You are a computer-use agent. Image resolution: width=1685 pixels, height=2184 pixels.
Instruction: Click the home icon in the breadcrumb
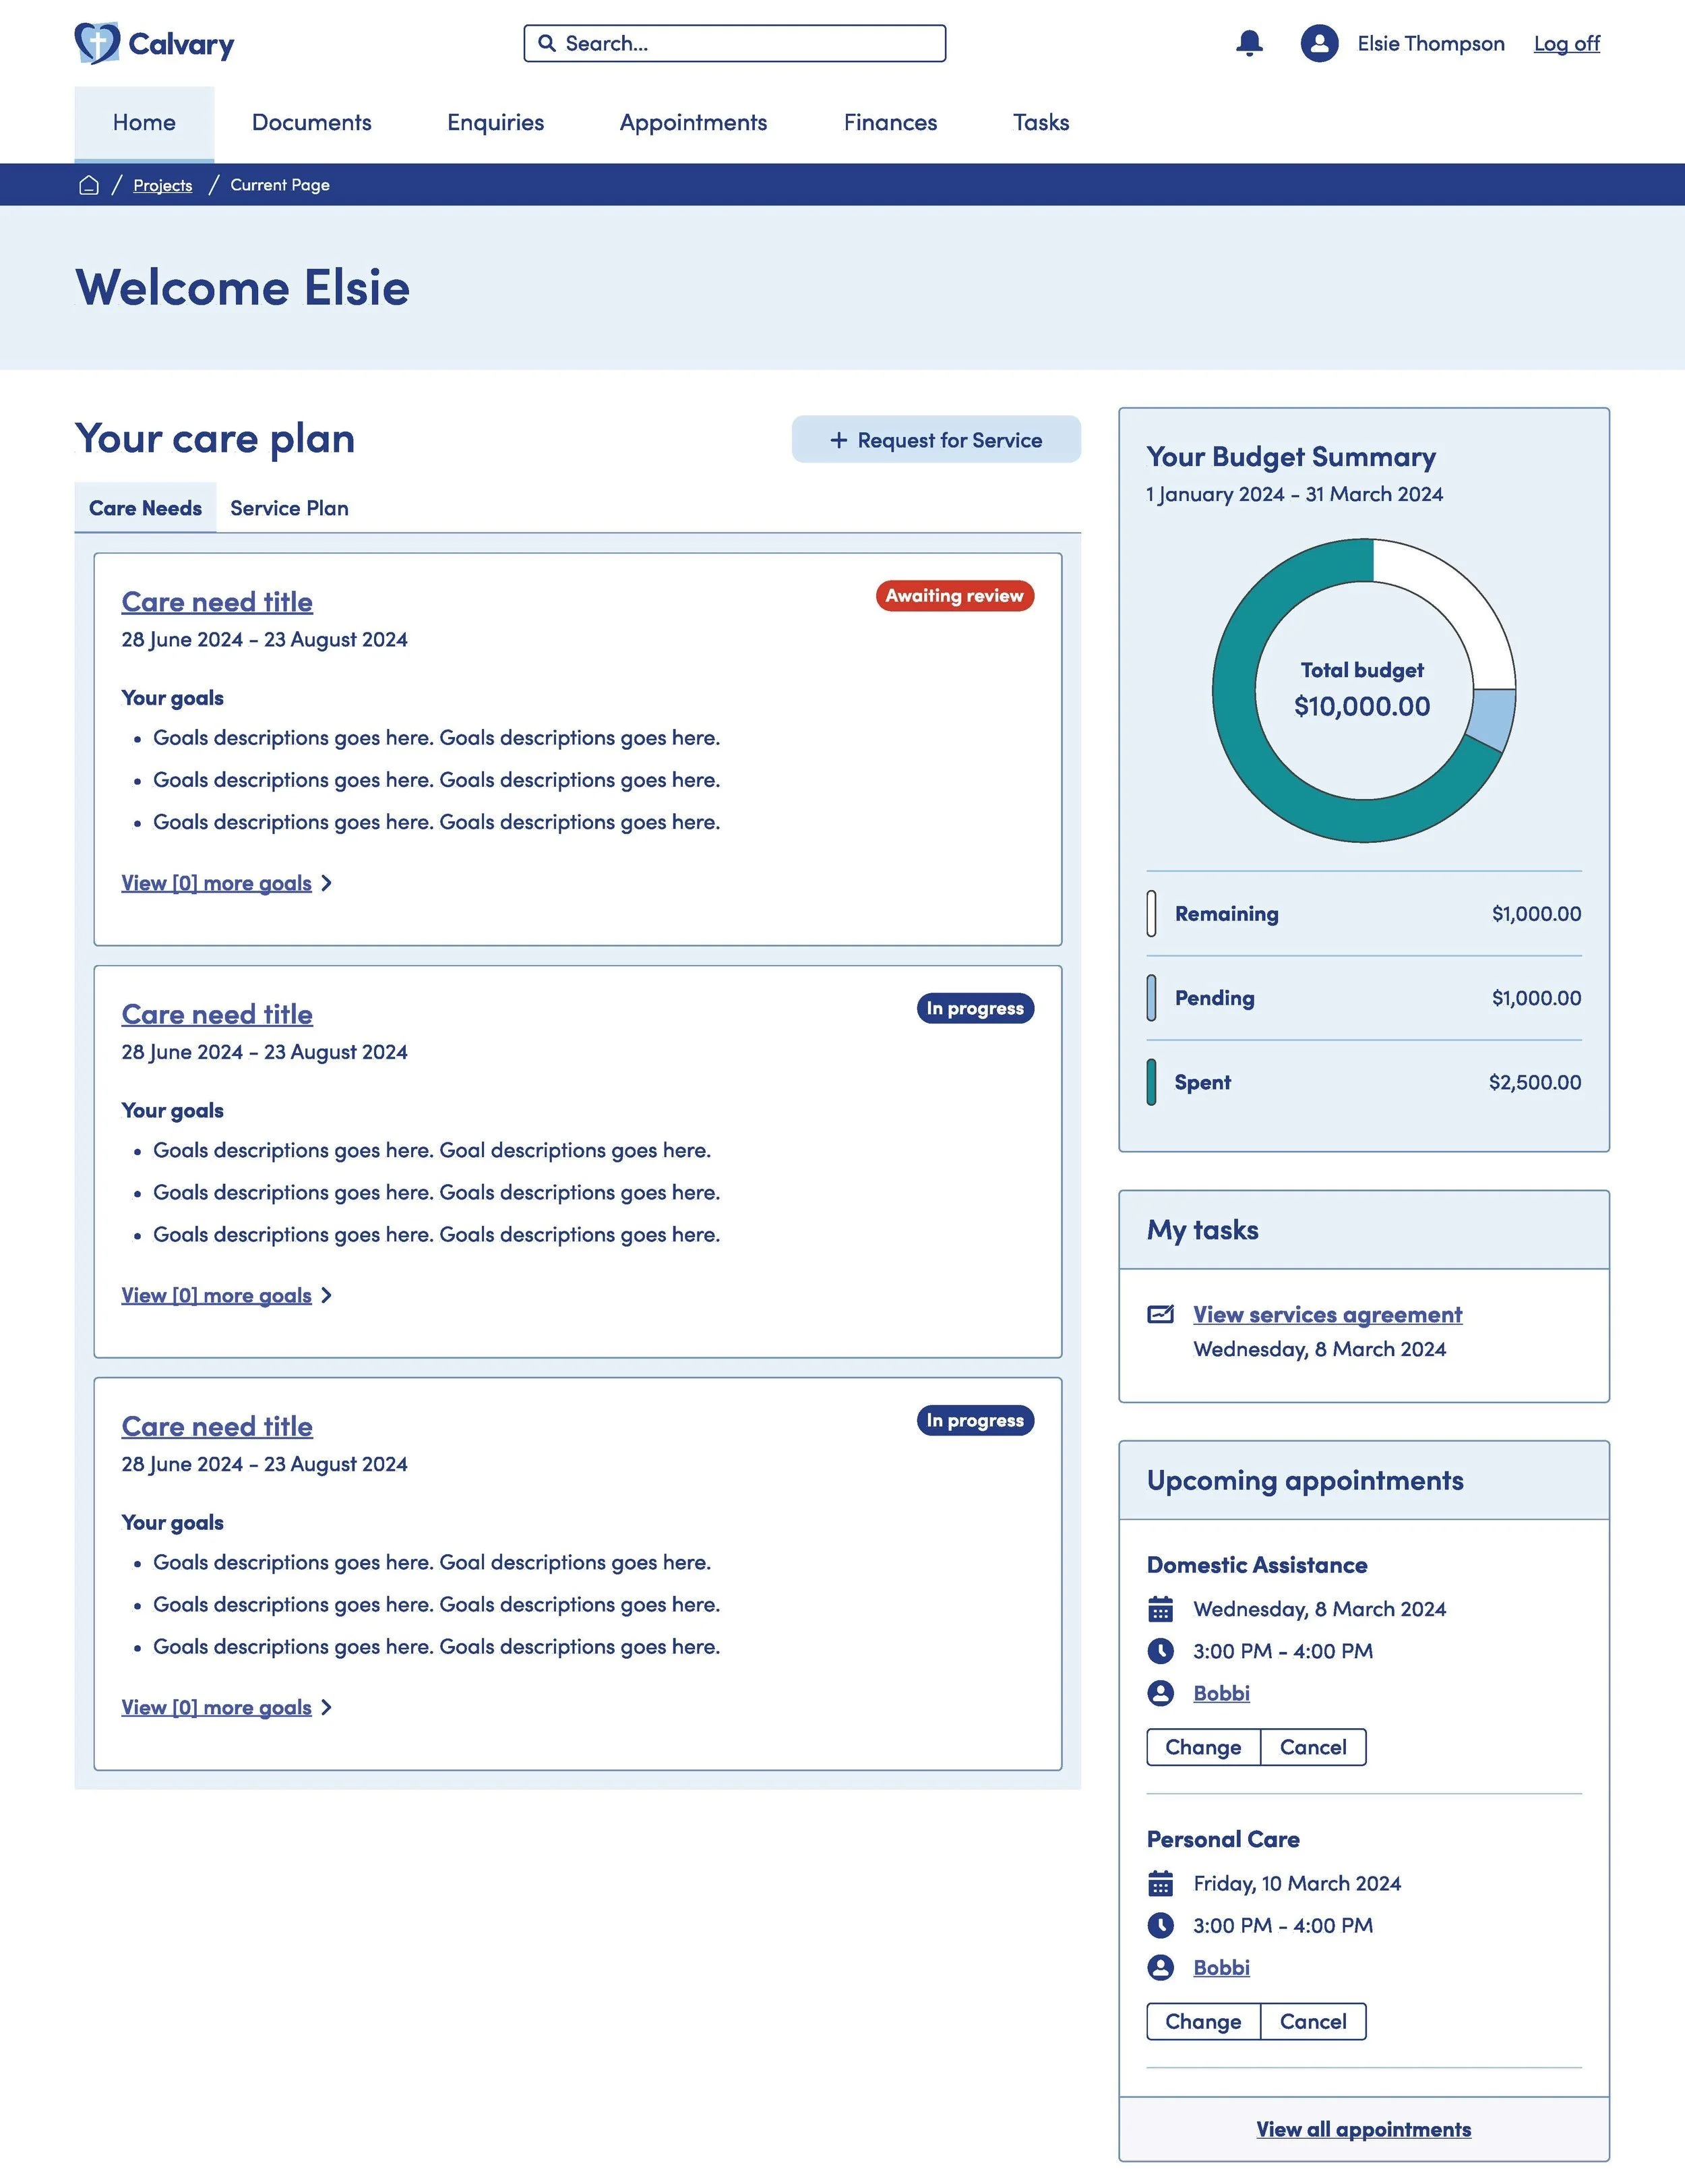click(x=89, y=185)
